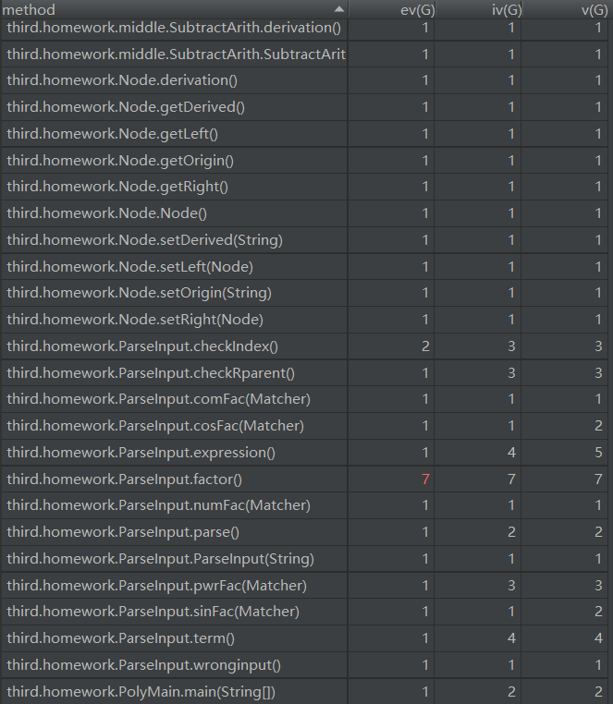Sort by the v(G) column header
Screen dimensions: 613x704
(x=566, y=9)
